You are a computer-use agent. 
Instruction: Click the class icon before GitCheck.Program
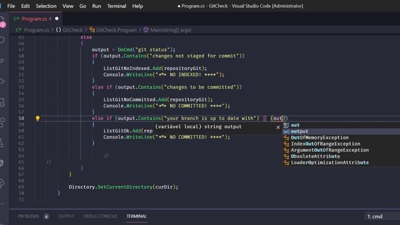pos(92,30)
